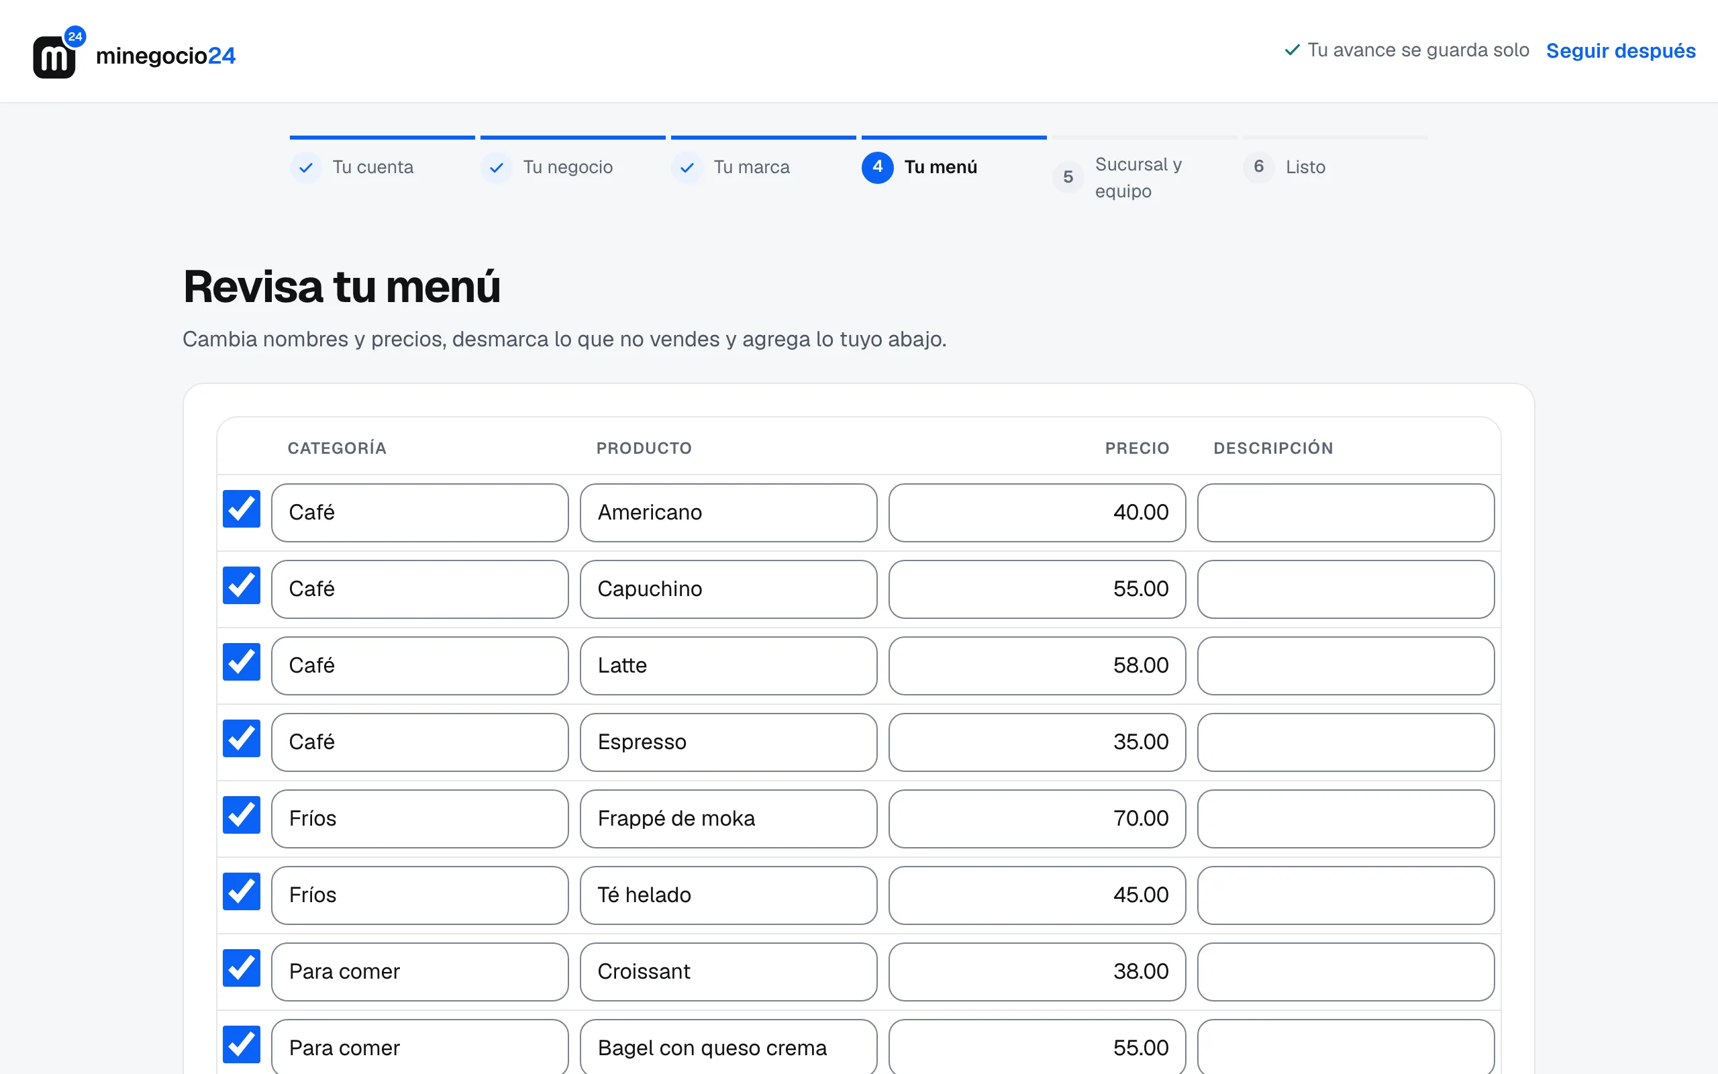This screenshot has width=1718, height=1074.
Task: Click the Tu marca completed checkmark icon
Action: 687,168
